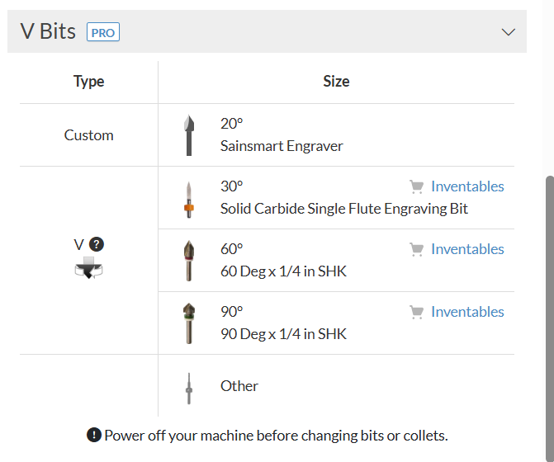The width and height of the screenshot is (554, 462).
Task: Choose the 60° V bit icon
Action: (x=189, y=261)
